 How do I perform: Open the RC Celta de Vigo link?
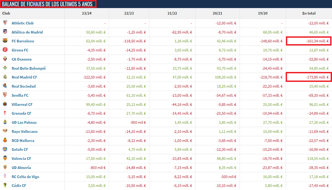25,177
